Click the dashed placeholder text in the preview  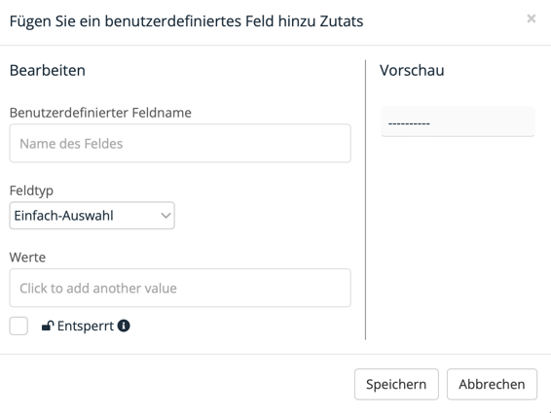pos(409,123)
